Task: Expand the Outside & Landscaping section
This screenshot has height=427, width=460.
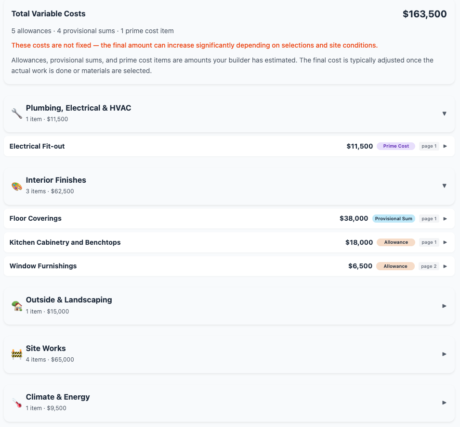Action: point(444,306)
